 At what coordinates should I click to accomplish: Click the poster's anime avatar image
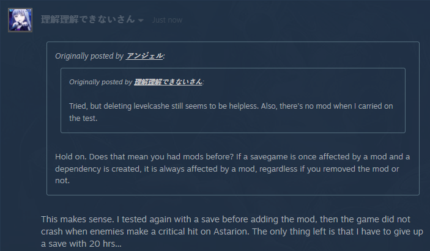[x=20, y=20]
